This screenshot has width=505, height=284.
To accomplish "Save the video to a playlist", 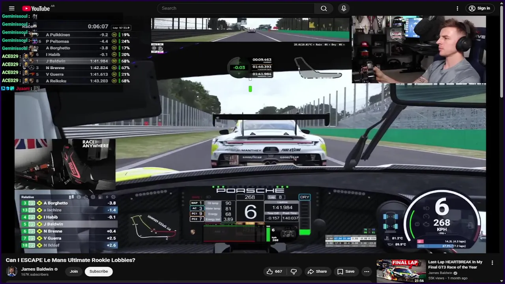I will 346,271.
